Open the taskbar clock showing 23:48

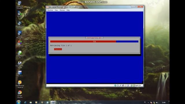164,103
